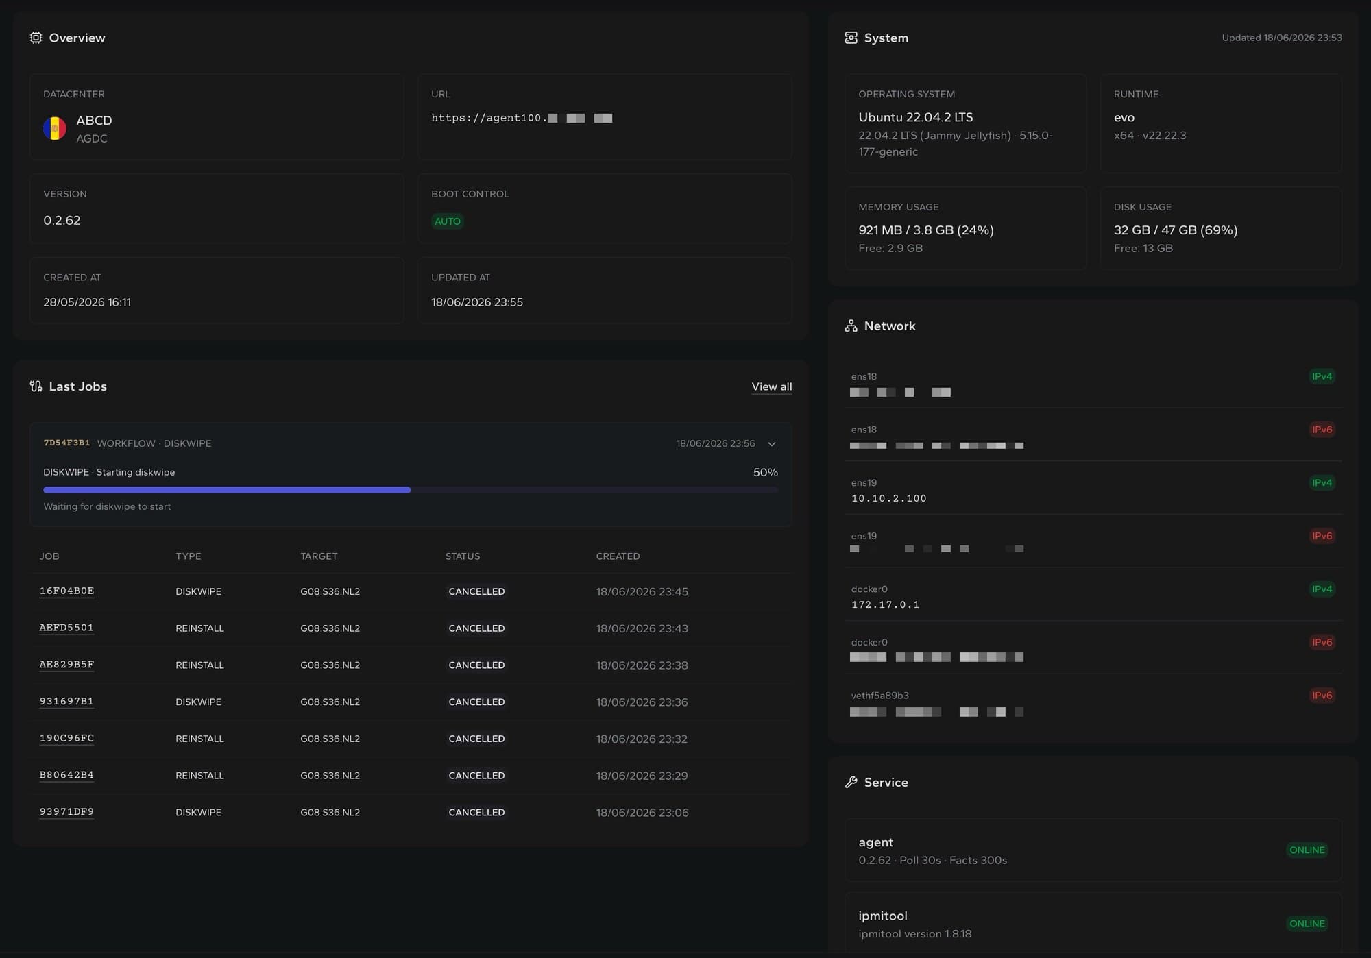Click the ipmitool service card title
Viewport: 1371px width, 958px height.
[883, 916]
